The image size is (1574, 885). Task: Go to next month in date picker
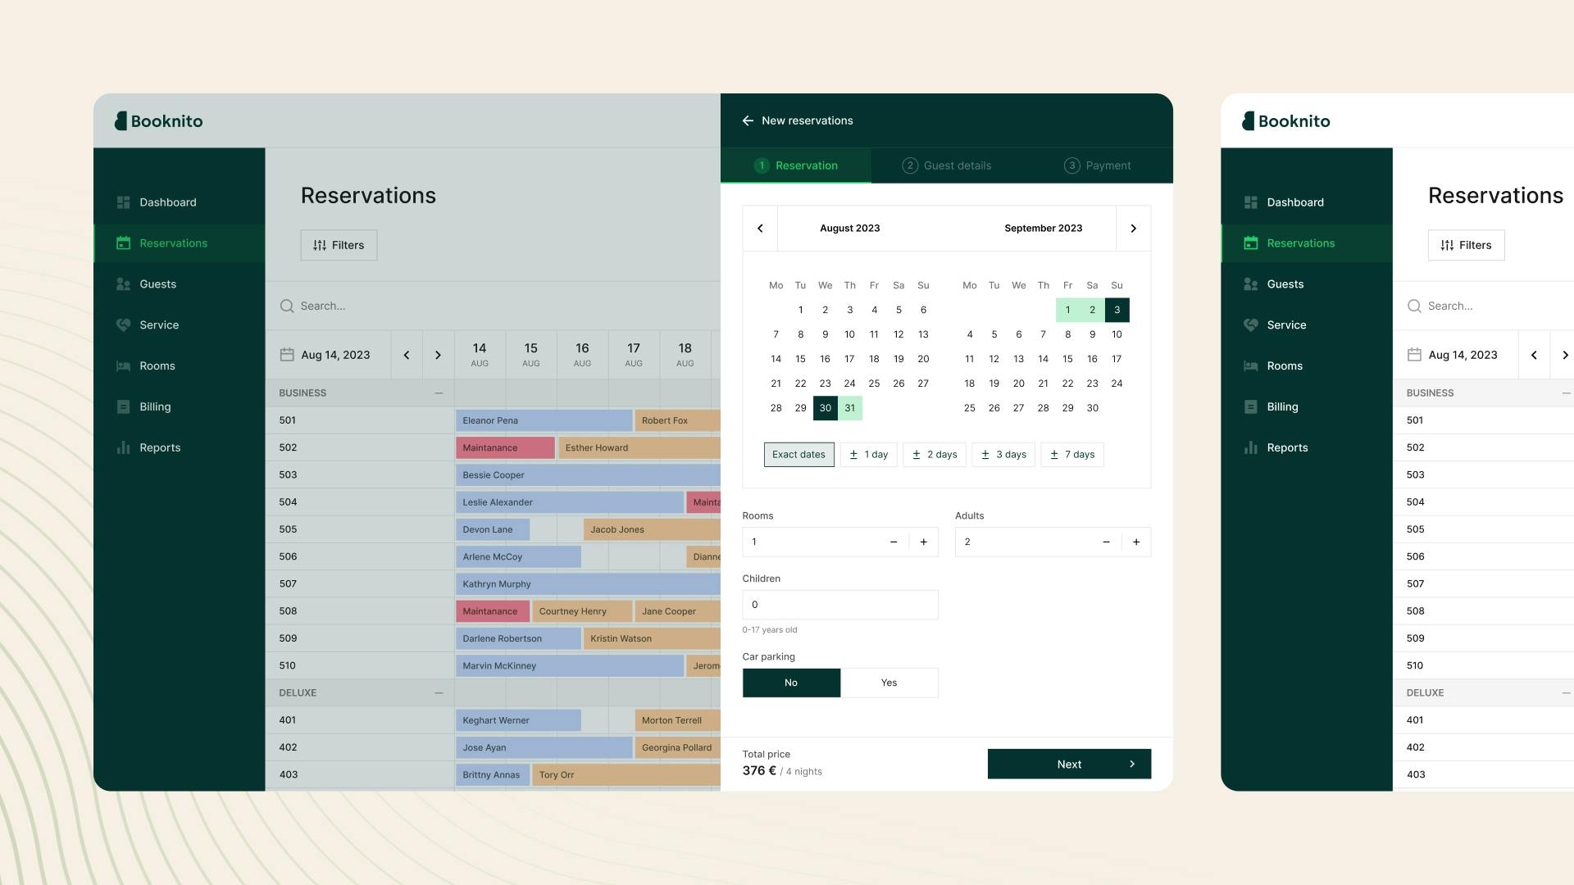(x=1133, y=229)
